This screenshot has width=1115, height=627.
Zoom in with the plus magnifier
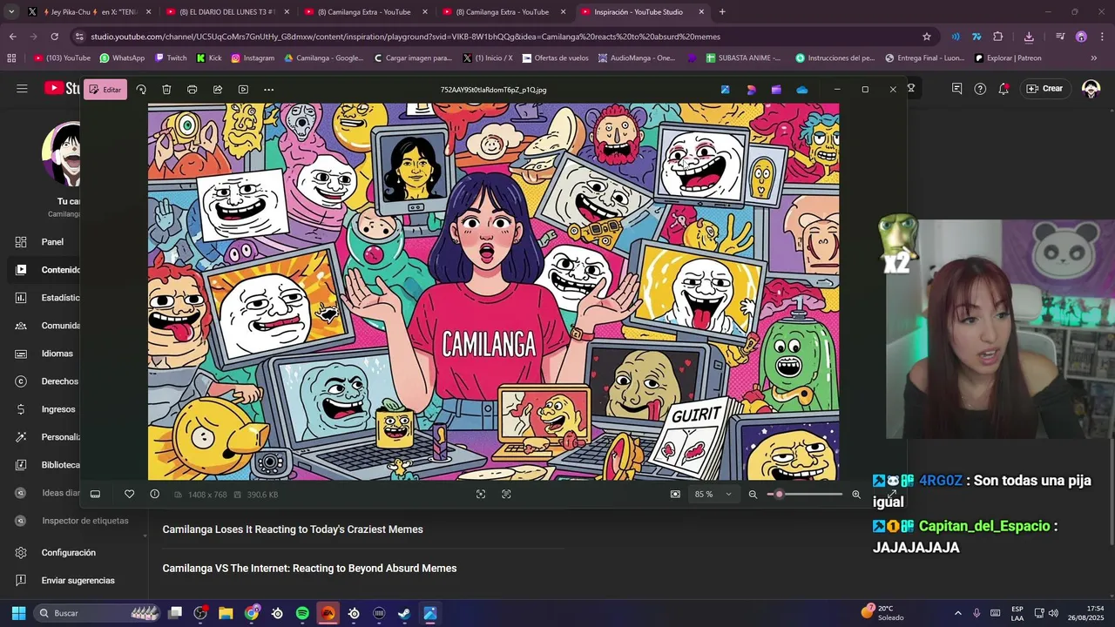coord(856,494)
